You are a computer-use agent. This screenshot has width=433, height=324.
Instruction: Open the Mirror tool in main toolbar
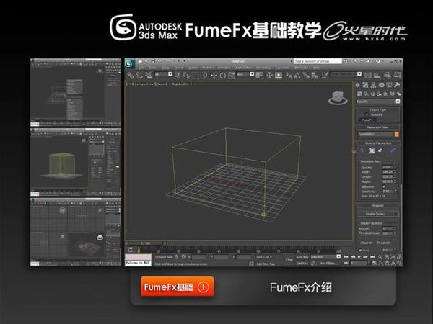click(368, 75)
